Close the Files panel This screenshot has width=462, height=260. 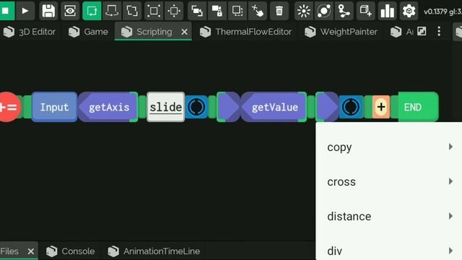tap(30, 251)
